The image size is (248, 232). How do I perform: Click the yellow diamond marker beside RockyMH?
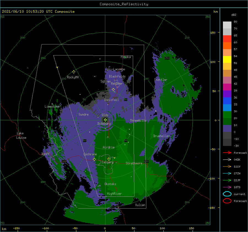(x=74, y=72)
